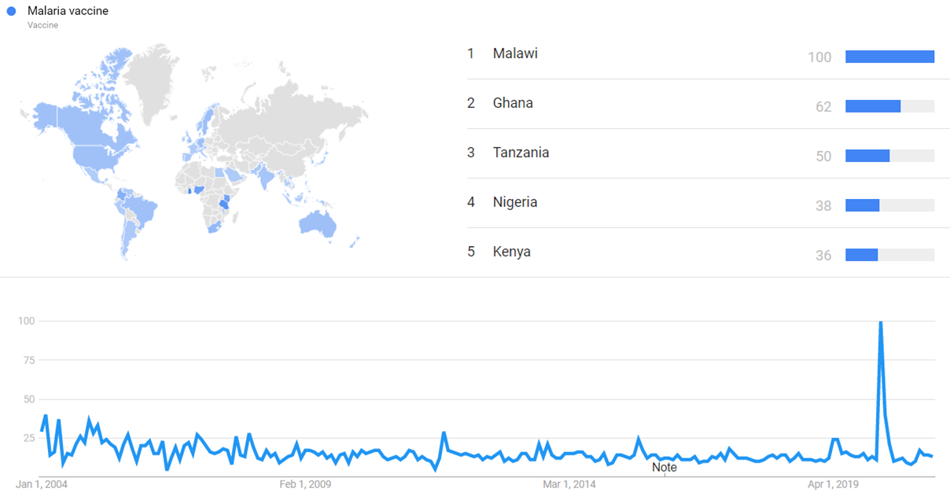950x501 pixels.
Task: Click Nigeria's interest bar showing 38
Action: pyautogui.click(x=862, y=205)
